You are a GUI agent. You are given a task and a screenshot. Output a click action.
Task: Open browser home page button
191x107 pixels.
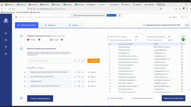(13, 9)
